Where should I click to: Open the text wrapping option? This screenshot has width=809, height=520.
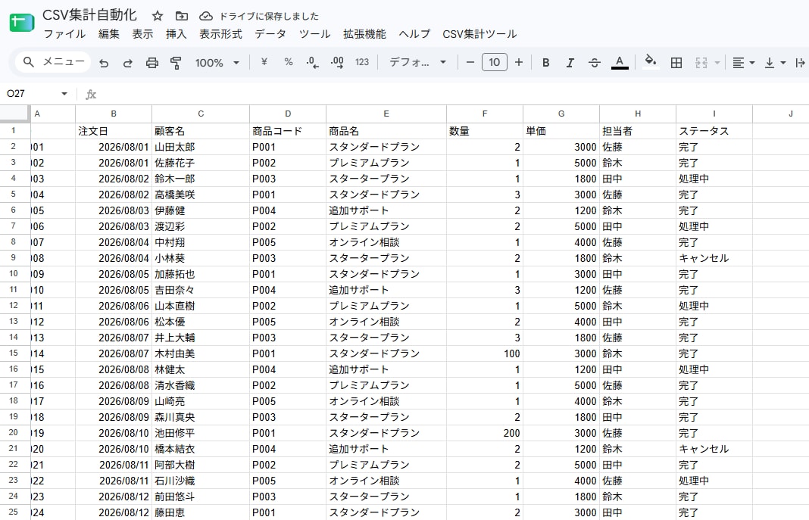click(x=800, y=63)
